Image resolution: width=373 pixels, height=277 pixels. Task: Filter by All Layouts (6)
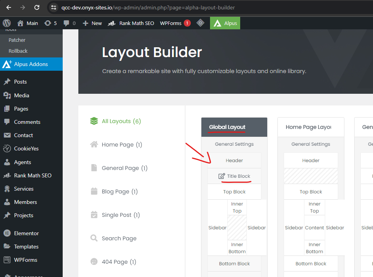tap(116, 121)
